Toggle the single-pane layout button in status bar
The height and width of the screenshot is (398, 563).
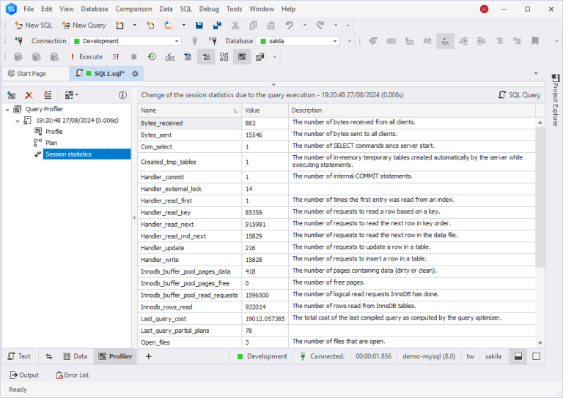click(536, 356)
